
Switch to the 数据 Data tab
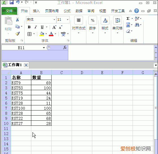(x=79, y=11)
